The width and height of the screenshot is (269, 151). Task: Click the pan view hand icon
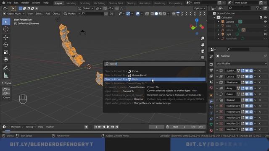(203, 45)
